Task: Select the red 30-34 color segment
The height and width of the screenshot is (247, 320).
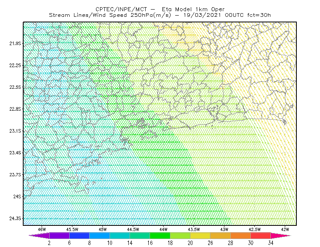Action: (261, 235)
